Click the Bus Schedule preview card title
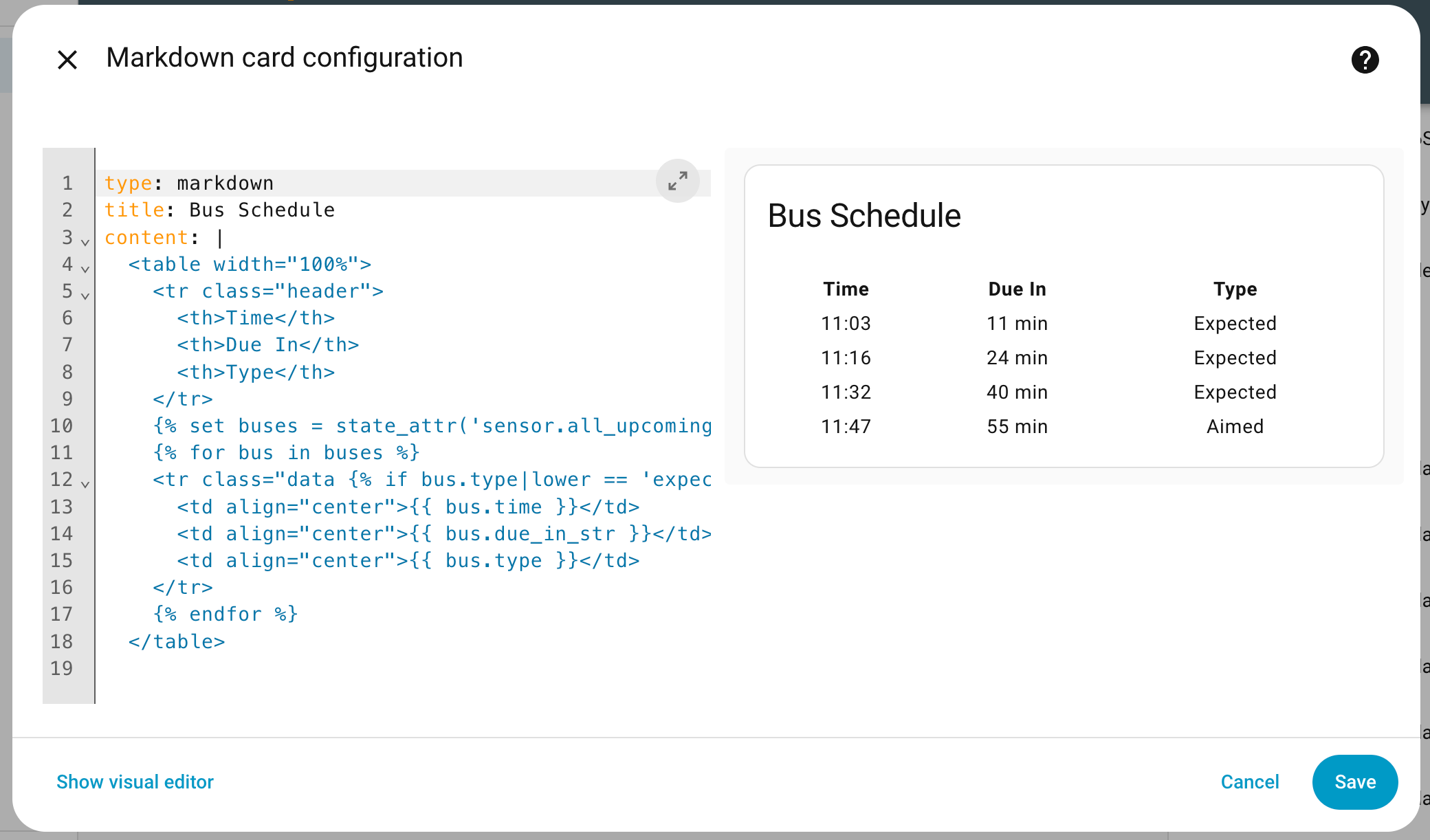 point(864,215)
